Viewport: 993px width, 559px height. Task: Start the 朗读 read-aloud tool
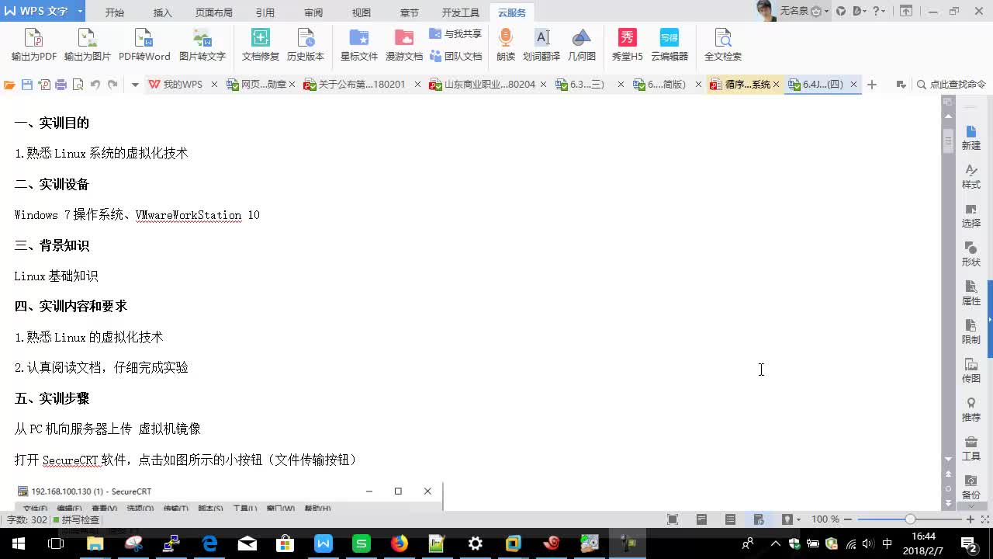click(506, 45)
